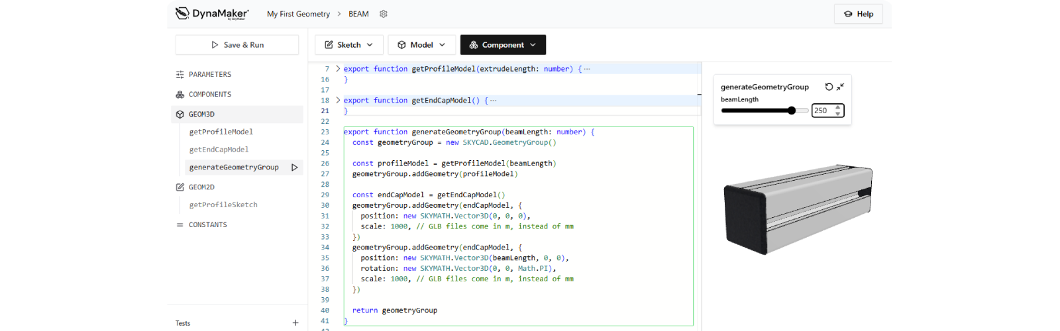Image resolution: width=1060 pixels, height=331 pixels.
Task: Open the Help button
Action: (x=858, y=14)
